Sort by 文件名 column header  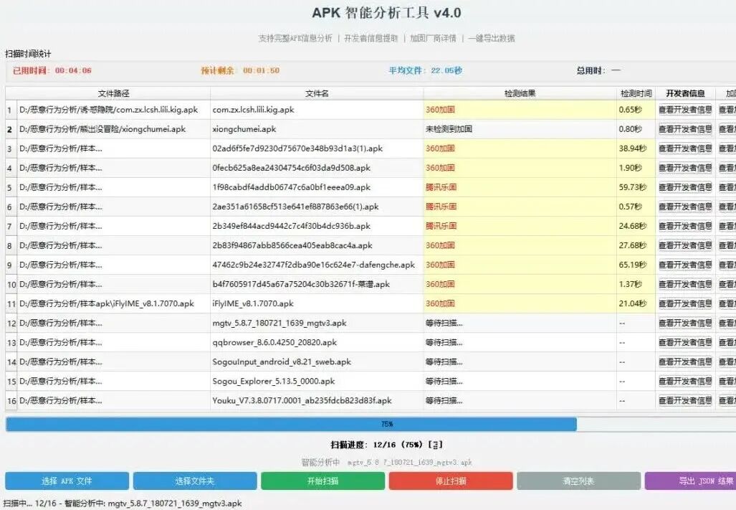click(317, 93)
